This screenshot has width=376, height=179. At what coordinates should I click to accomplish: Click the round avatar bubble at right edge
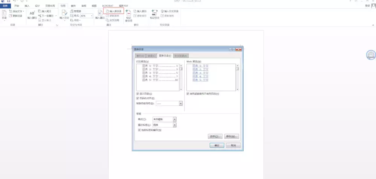[x=371, y=55]
